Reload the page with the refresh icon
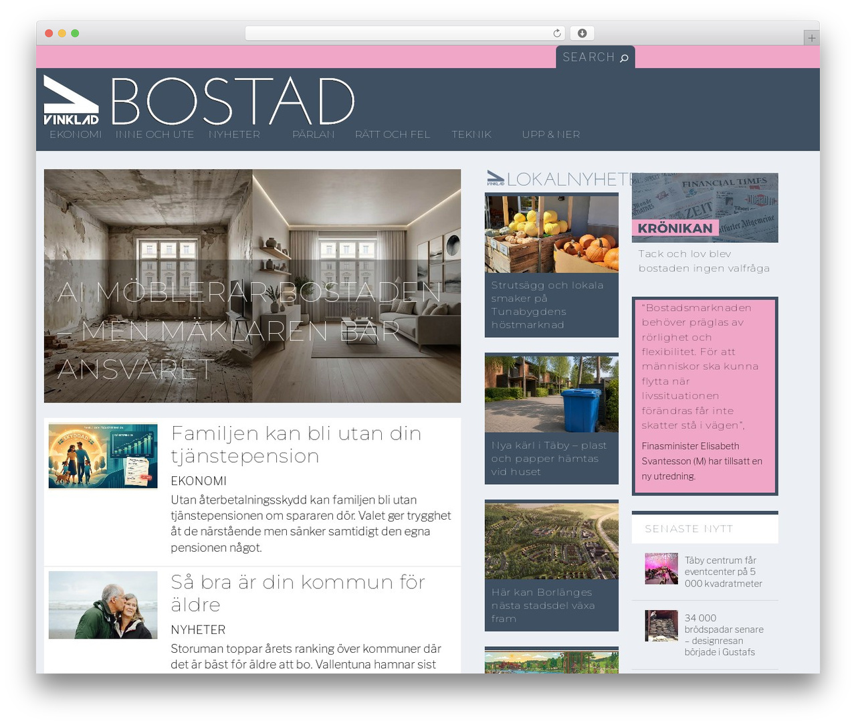This screenshot has height=725, width=856. tap(556, 33)
